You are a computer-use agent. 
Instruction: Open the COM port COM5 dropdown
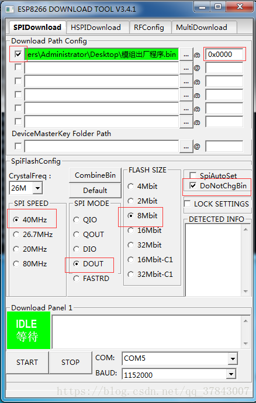233,358
